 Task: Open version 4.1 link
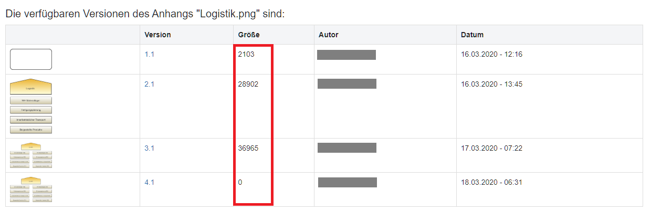(x=149, y=182)
